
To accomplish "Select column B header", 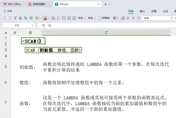I will pos(30,33).
